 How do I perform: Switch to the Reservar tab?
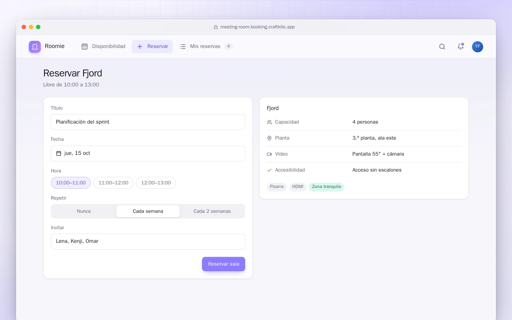click(x=152, y=46)
